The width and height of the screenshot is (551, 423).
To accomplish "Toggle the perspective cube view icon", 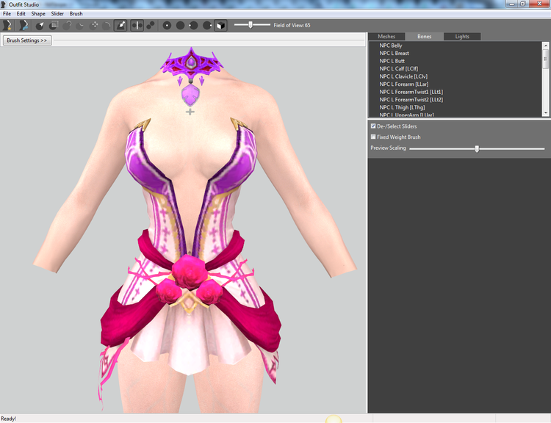I will point(220,25).
